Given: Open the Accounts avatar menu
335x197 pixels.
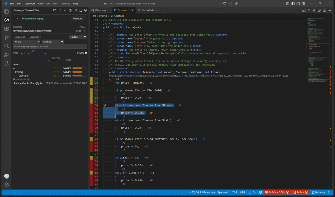Looking at the screenshot, I should coord(7,176).
